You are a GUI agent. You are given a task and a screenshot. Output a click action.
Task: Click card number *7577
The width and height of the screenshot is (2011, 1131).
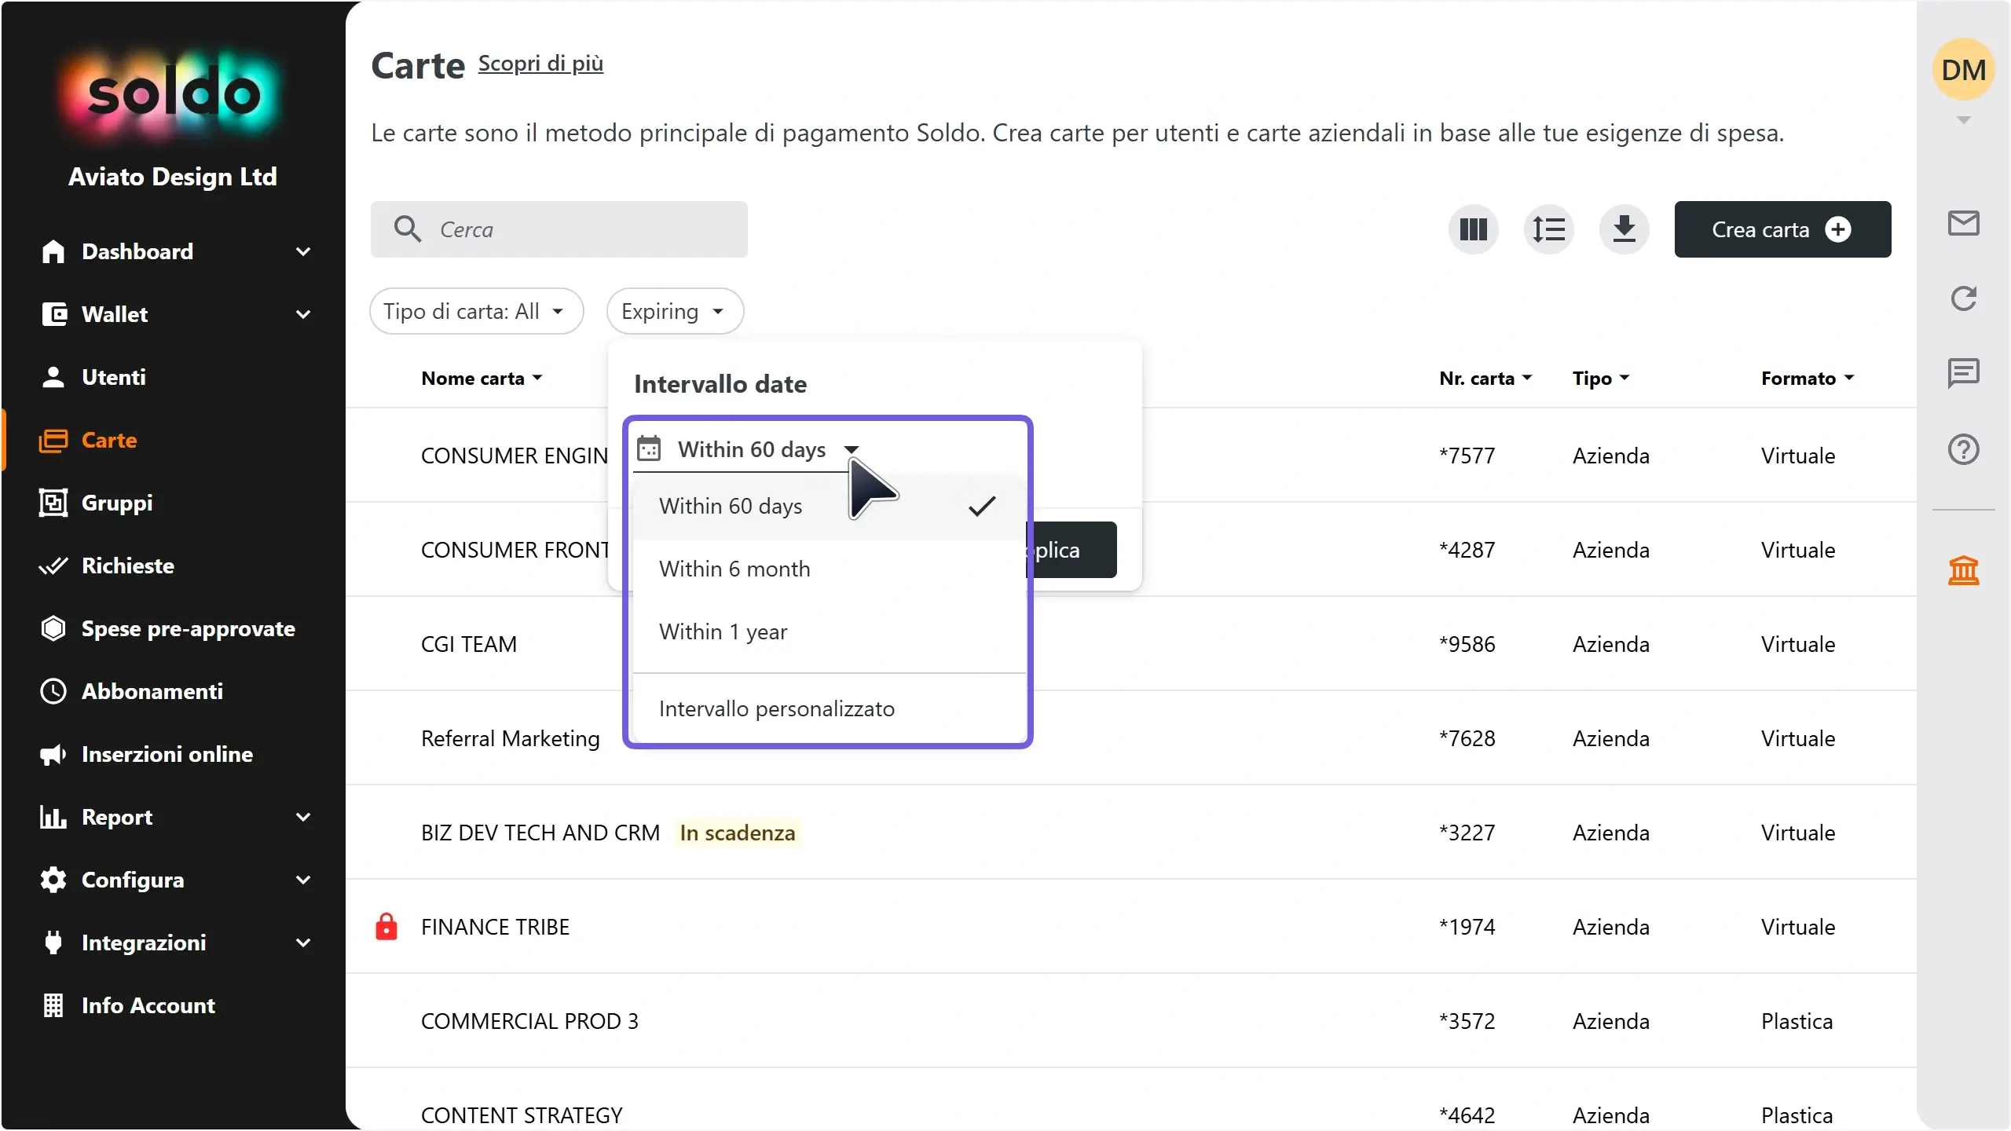tap(1467, 456)
